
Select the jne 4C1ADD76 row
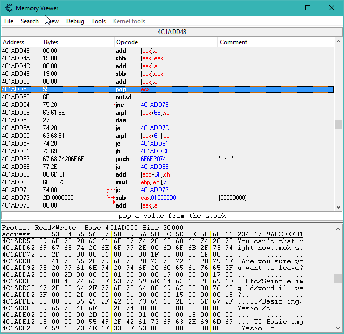(x=168, y=105)
